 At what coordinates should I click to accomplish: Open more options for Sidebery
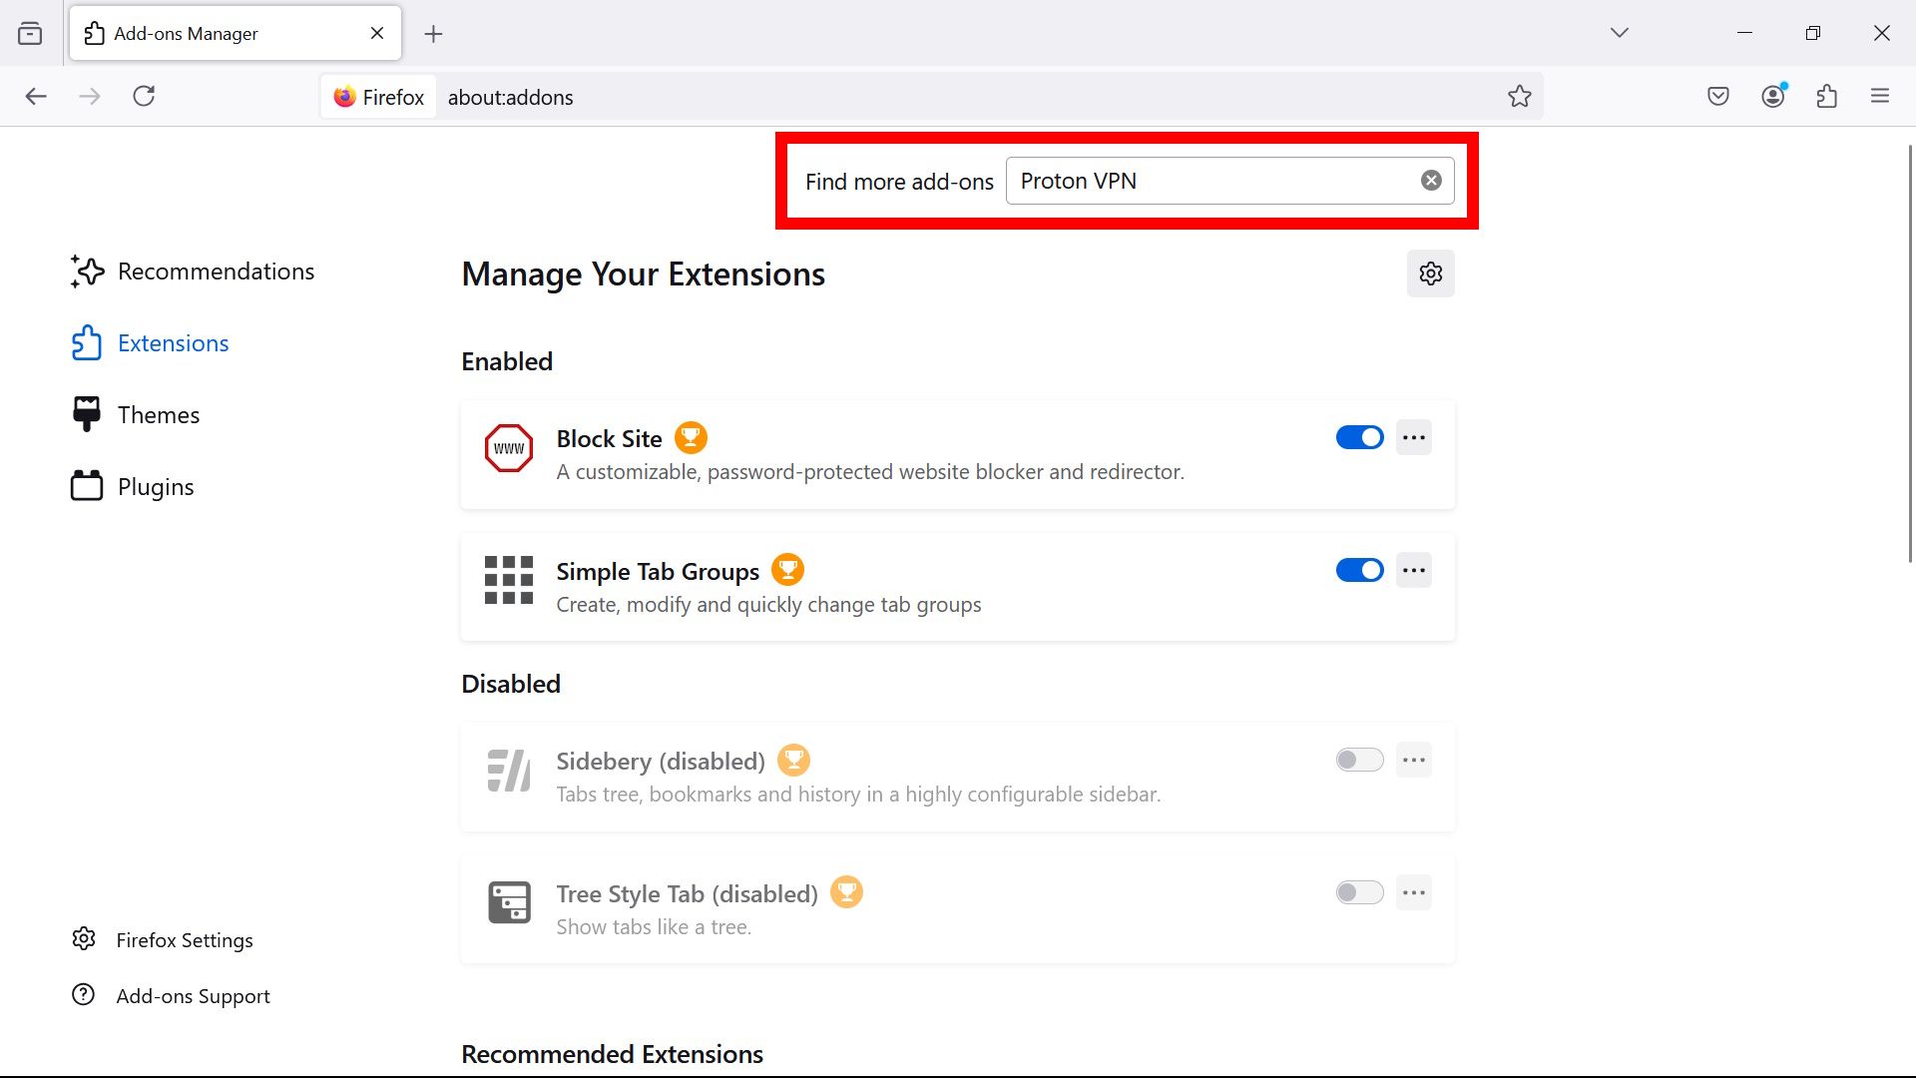(x=1413, y=760)
